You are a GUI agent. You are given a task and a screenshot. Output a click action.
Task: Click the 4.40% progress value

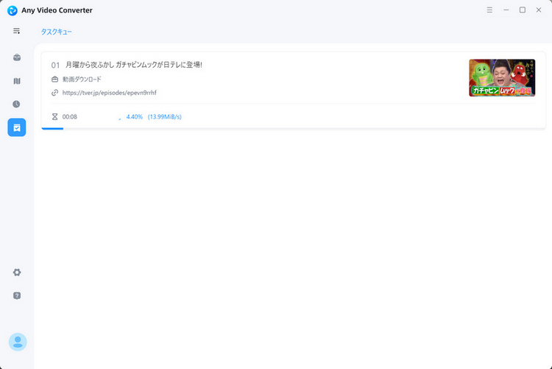pyautogui.click(x=135, y=116)
